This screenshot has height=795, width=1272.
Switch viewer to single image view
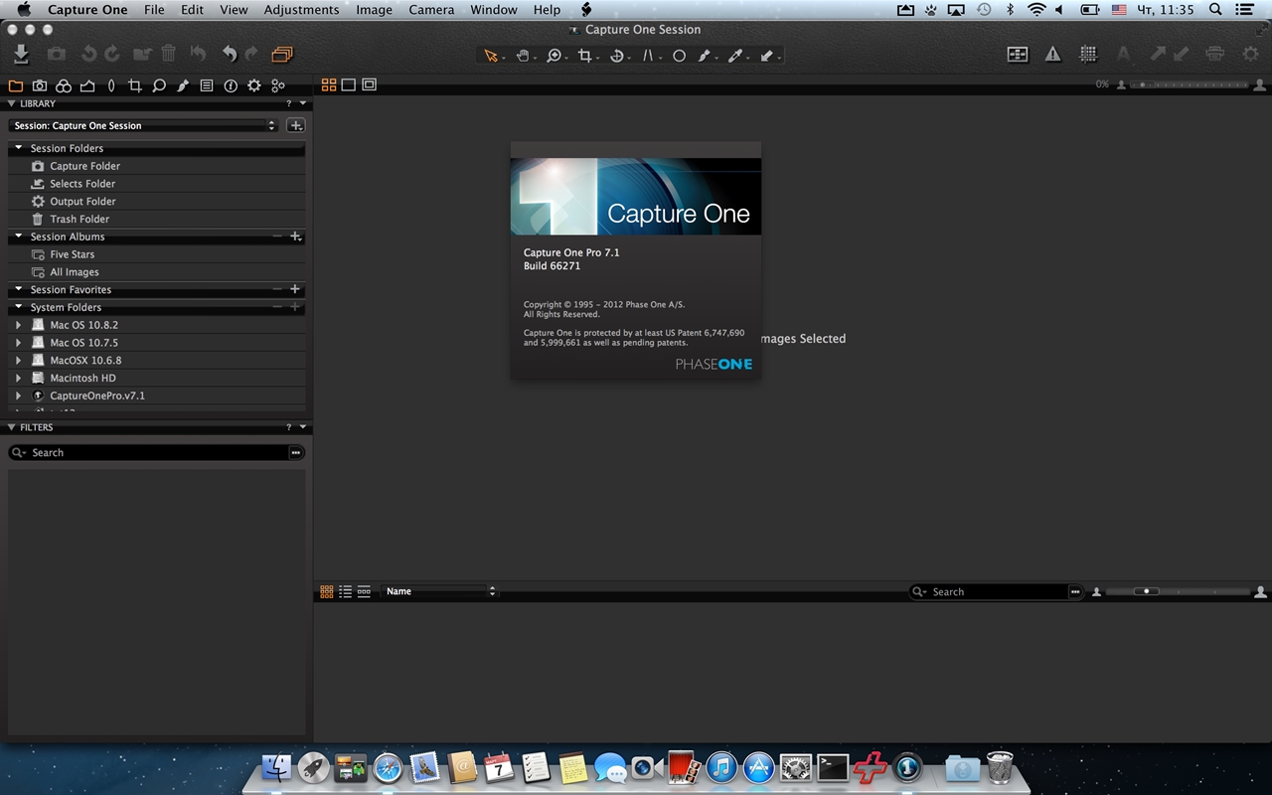(x=349, y=85)
